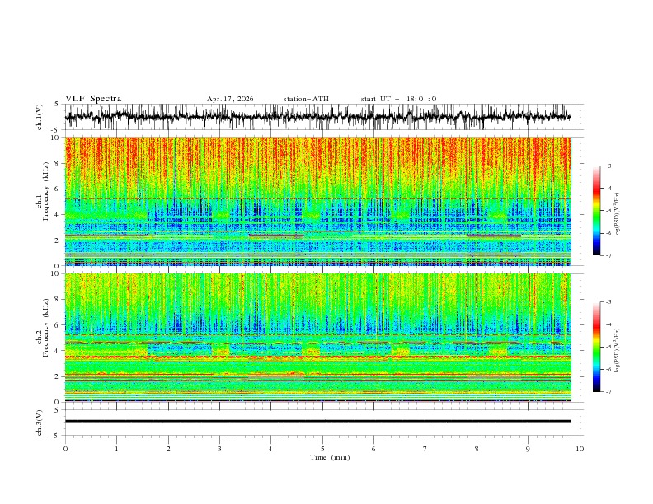Click the "start UT = 18:0 :0" label
This screenshot has height=504, width=653.
398,99
